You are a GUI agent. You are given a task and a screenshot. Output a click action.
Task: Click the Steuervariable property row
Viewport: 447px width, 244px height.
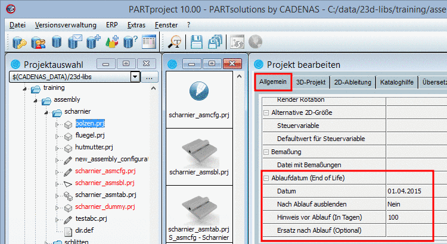click(355, 126)
